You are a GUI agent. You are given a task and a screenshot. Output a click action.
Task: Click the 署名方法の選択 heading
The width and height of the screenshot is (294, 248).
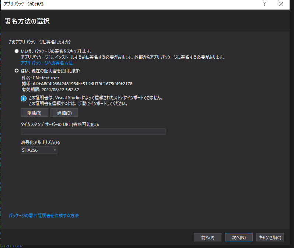coord(27,21)
